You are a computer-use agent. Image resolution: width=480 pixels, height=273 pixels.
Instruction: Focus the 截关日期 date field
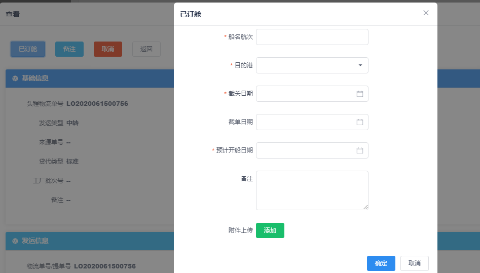tap(312, 94)
